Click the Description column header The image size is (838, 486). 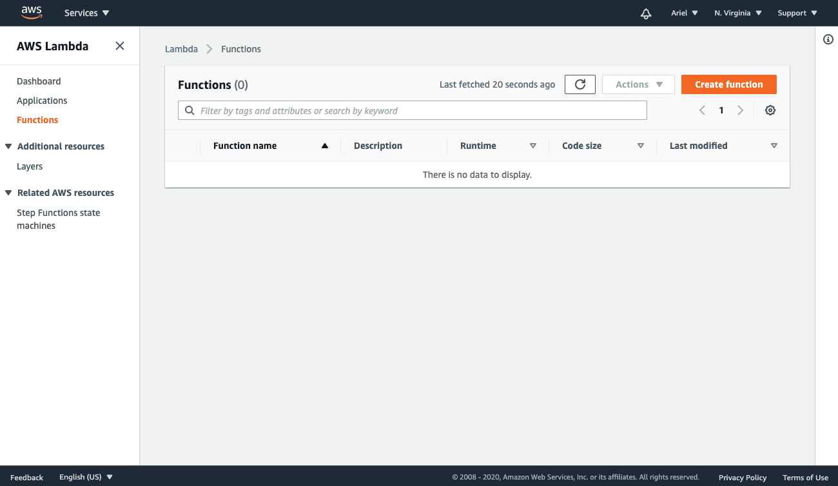coord(378,146)
